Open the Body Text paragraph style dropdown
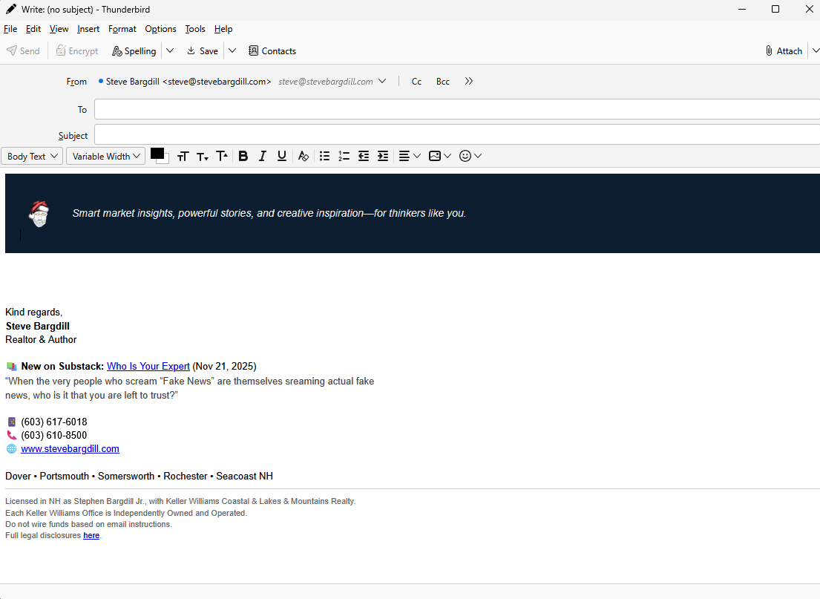 [x=31, y=156]
